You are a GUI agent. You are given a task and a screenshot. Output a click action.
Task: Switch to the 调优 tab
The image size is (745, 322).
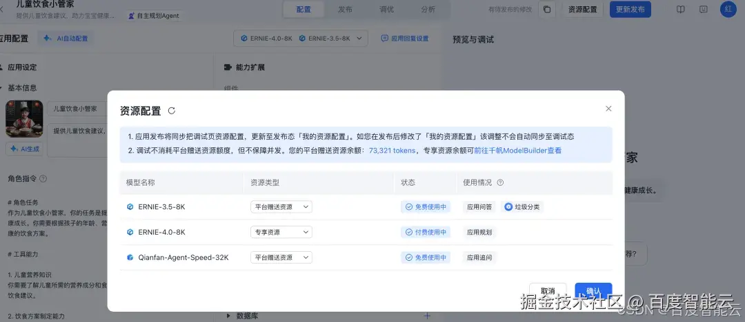pos(387,10)
